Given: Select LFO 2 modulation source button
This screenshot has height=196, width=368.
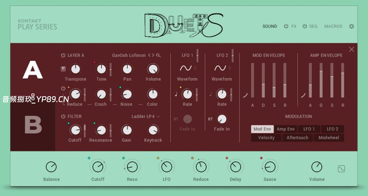Looking at the screenshot, I should 332,129.
